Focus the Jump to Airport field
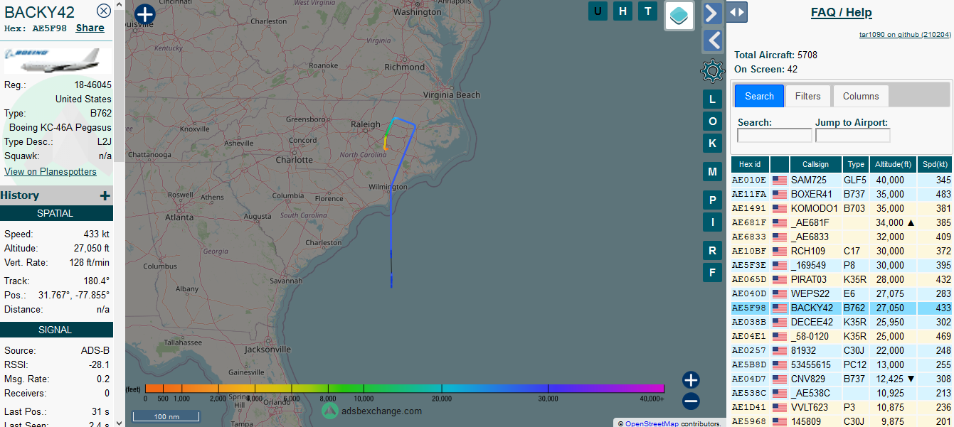The height and width of the screenshot is (427, 954). click(x=852, y=135)
